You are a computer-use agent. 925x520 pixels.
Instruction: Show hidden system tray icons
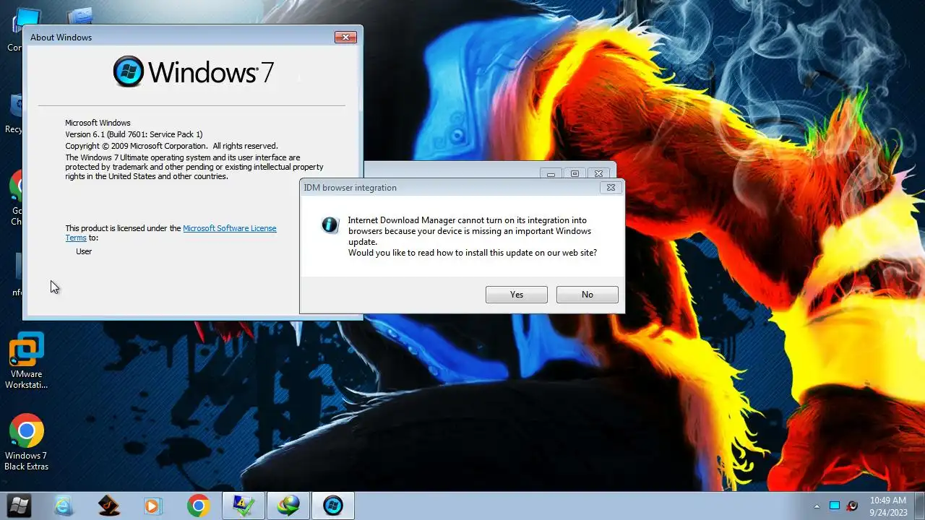(817, 506)
